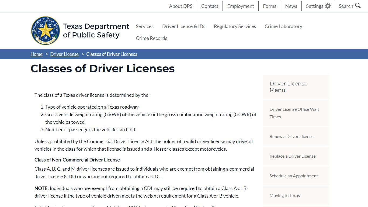The height and width of the screenshot is (207, 368).
Task: Open the About DPS link
Action: pyautogui.click(x=180, y=6)
